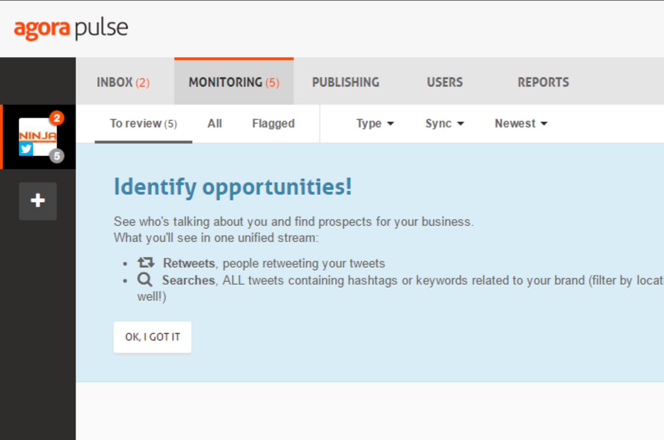Select the Ninja account thumbnail

[x=38, y=136]
